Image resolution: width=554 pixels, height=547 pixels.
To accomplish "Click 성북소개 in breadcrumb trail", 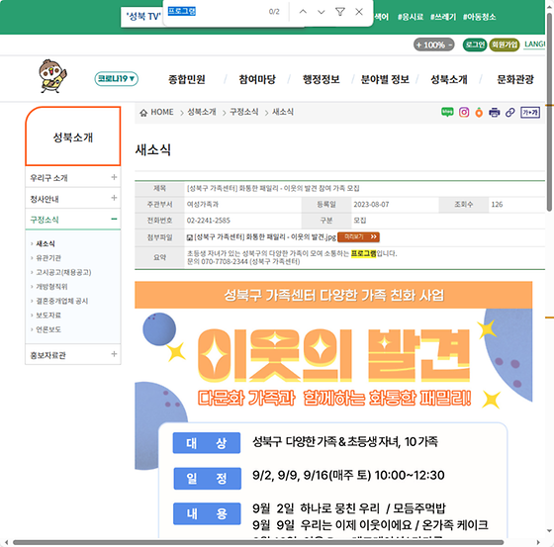I will (202, 112).
